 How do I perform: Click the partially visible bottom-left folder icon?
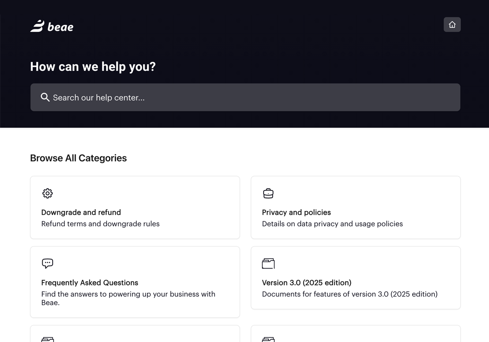tap(48, 339)
